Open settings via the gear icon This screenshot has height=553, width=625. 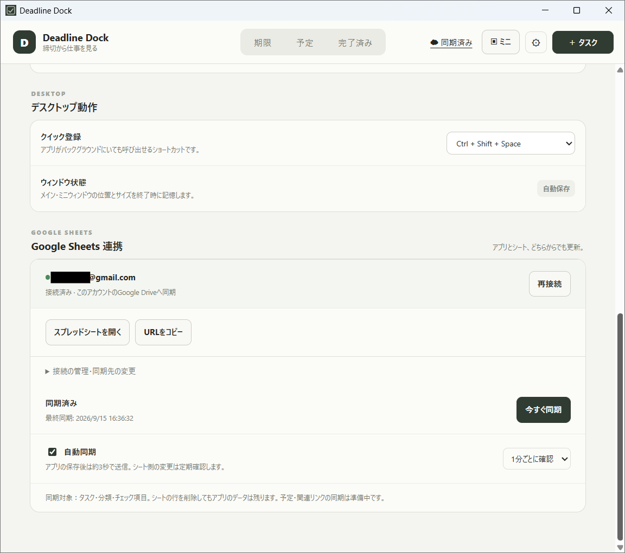pos(535,42)
